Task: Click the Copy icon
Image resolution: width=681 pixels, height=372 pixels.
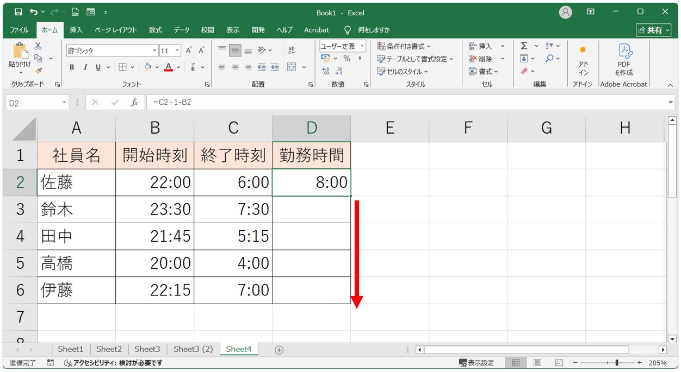Action: pyautogui.click(x=38, y=58)
